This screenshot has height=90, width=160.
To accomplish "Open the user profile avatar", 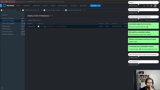I will [155, 5].
